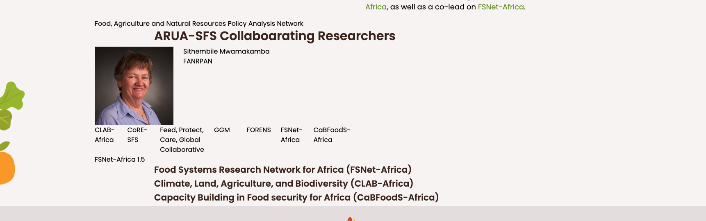Pick the FSNet-Africa tag beside FORENS

pos(291,135)
